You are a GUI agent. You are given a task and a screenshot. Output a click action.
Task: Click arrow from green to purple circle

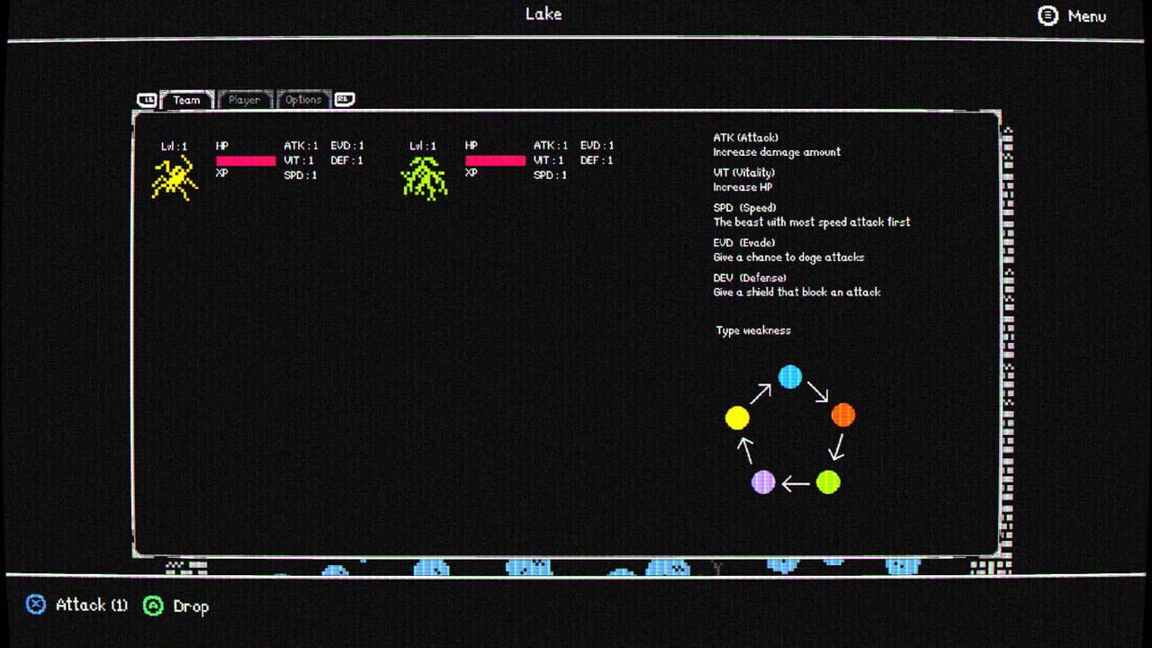(x=796, y=484)
